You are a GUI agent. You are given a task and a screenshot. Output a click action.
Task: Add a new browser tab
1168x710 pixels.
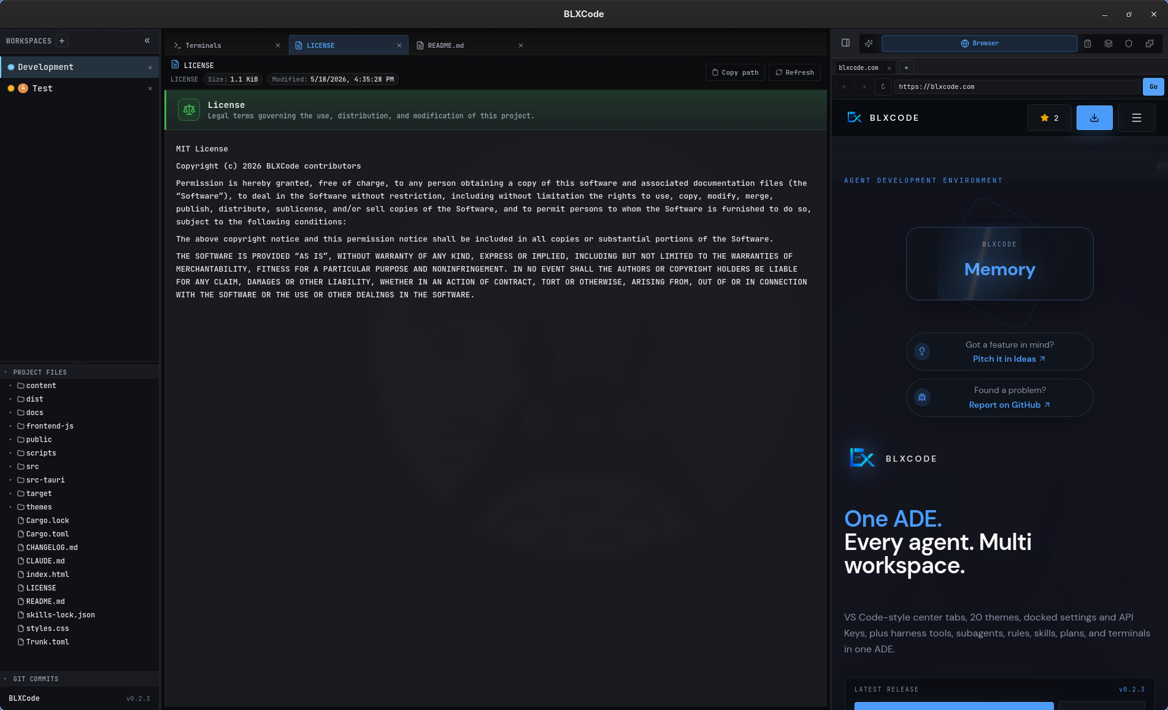pos(906,67)
